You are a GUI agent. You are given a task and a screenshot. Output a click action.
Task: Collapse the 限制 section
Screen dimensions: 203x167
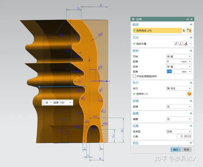[191, 51]
